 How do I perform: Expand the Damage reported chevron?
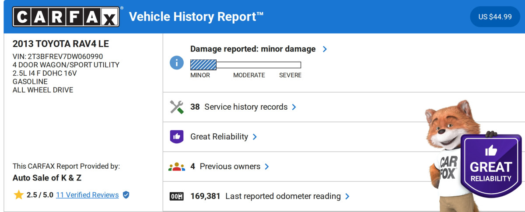click(x=325, y=49)
